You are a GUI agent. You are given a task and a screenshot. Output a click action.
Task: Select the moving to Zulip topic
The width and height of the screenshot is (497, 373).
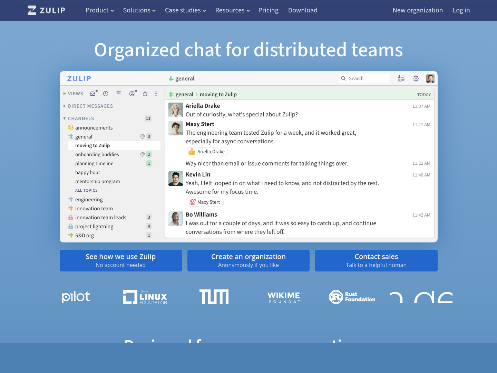click(114, 145)
